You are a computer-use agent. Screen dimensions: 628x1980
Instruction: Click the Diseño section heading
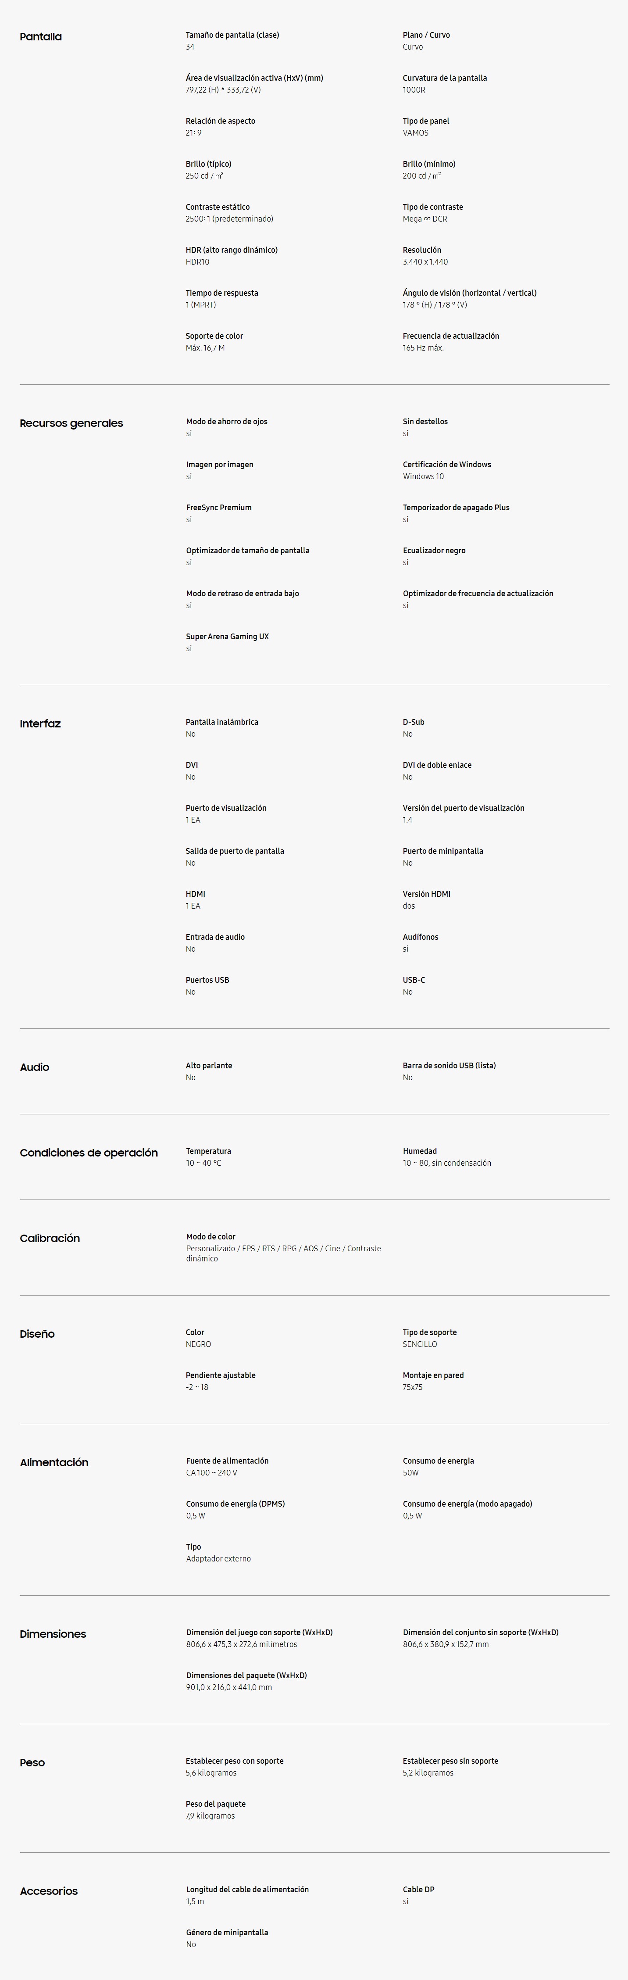click(37, 1334)
